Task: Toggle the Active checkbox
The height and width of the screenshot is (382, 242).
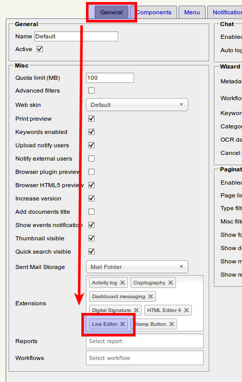Action: [x=40, y=49]
